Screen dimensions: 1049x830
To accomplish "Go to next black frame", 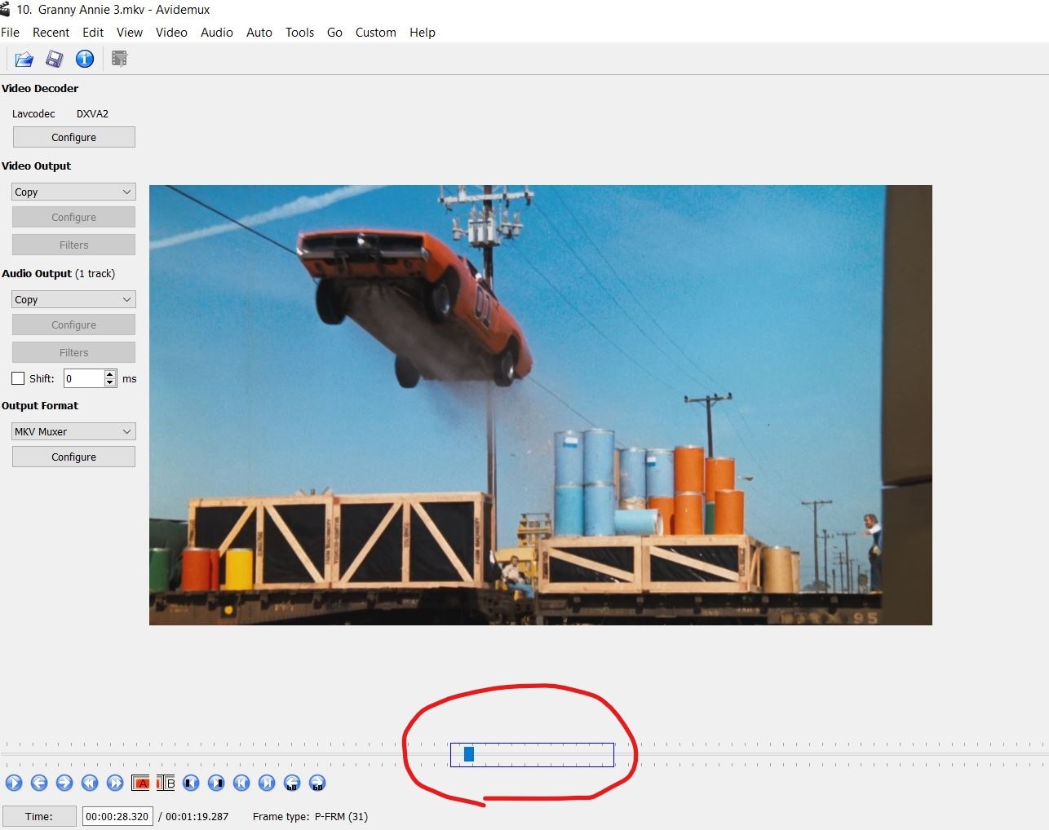I will (216, 783).
